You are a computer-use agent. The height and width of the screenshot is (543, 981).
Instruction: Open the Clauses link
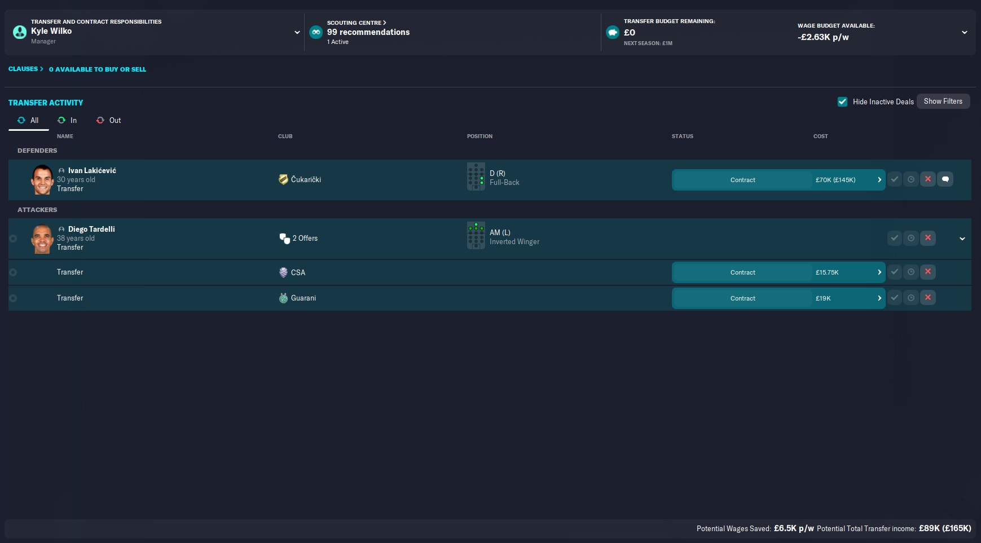click(x=25, y=69)
